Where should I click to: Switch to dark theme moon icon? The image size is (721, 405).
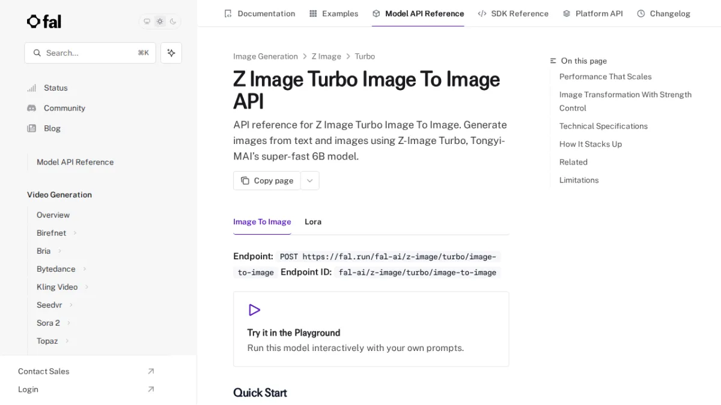click(x=173, y=22)
